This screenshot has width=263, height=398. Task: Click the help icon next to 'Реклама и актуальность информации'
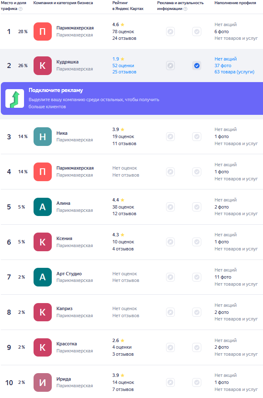click(186, 9)
